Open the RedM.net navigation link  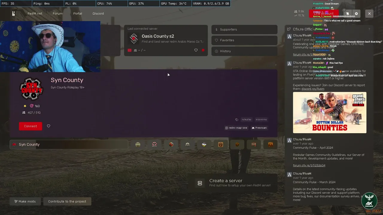[x=35, y=13]
